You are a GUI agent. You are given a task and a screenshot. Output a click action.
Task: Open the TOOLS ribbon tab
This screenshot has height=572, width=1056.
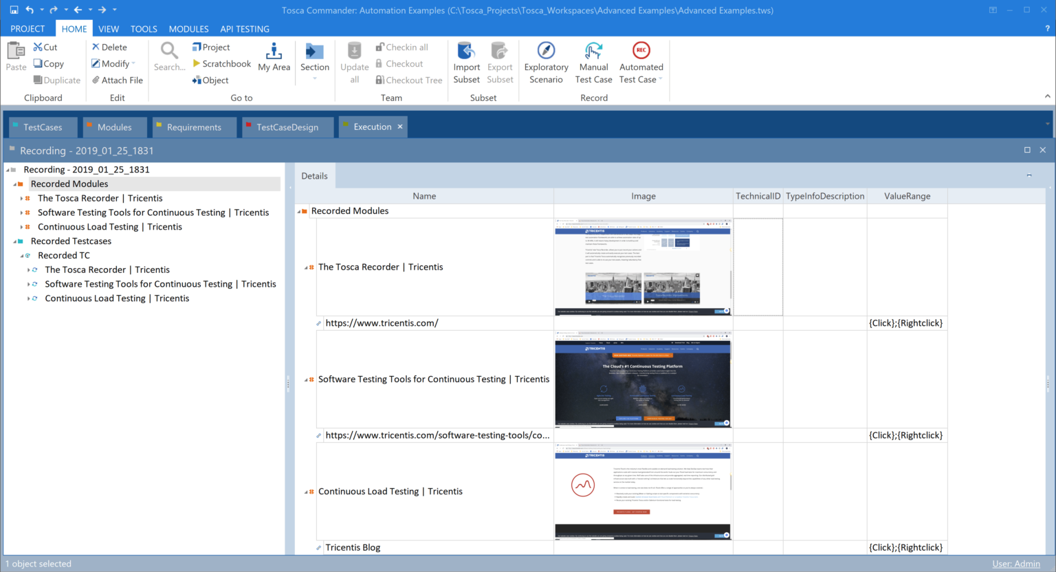click(144, 29)
